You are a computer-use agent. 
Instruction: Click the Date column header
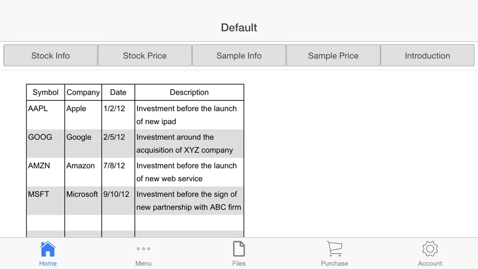pos(118,92)
